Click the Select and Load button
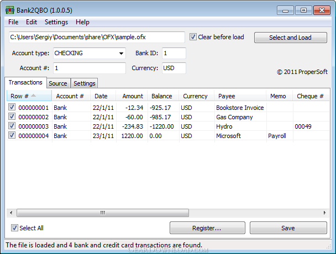This screenshot has width=336, height=254. (290, 38)
